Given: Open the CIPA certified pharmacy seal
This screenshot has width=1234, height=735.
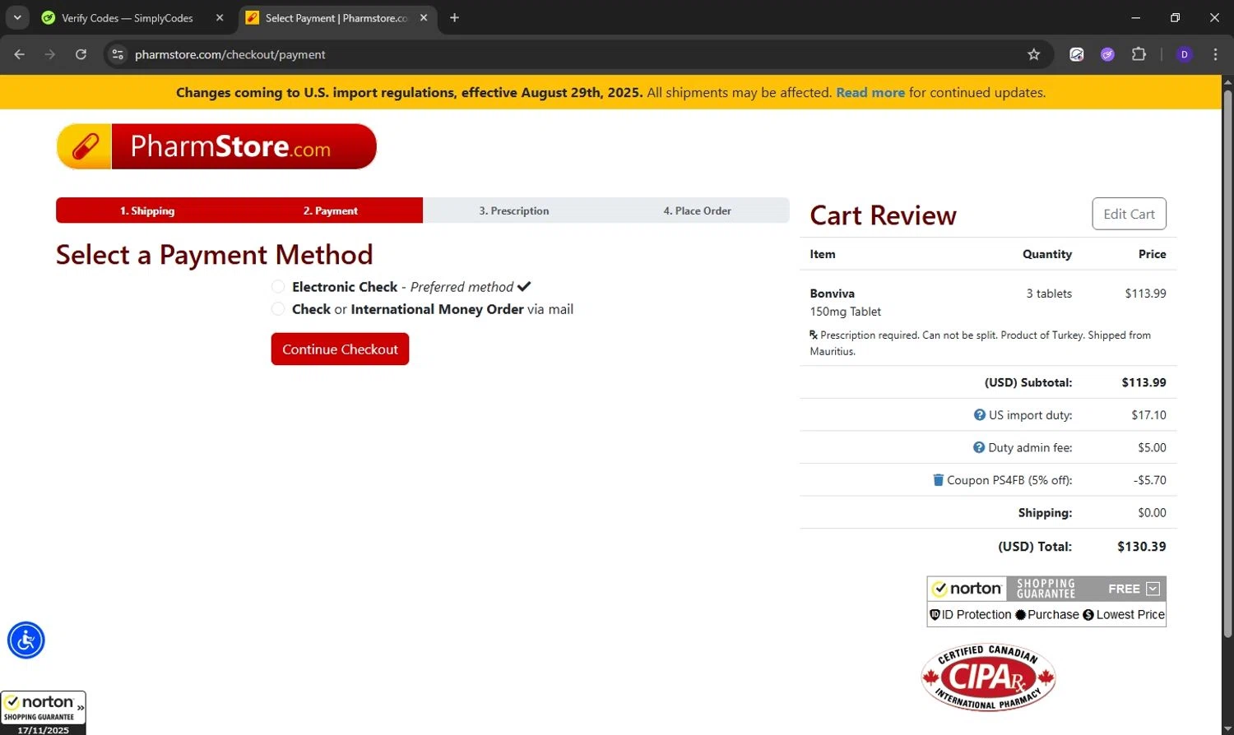Looking at the screenshot, I should (988, 677).
